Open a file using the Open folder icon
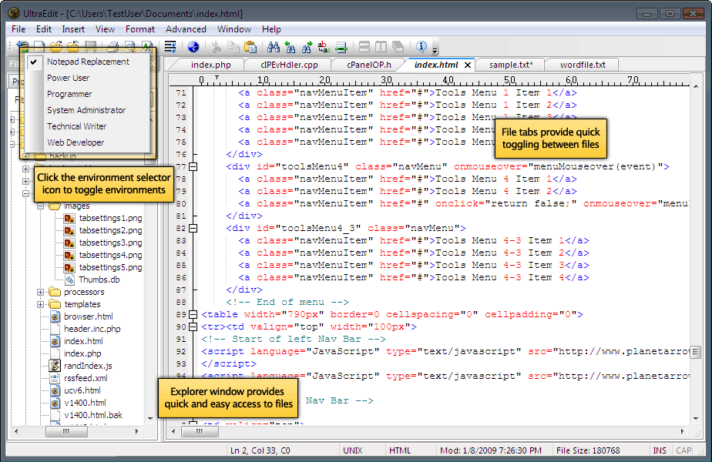The height and width of the screenshot is (462, 712). point(56,45)
